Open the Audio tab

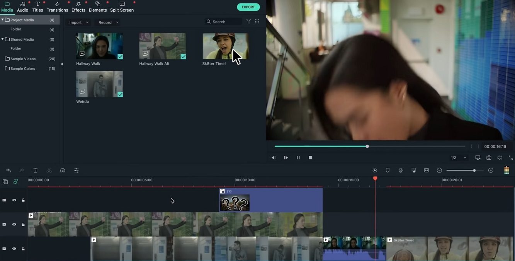[22, 10]
